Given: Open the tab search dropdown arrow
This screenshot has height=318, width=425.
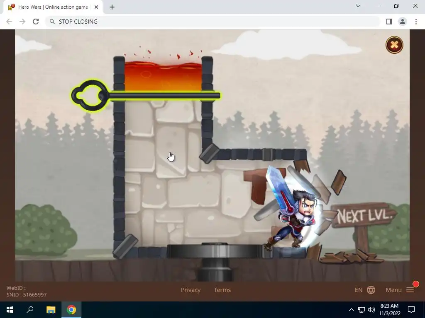Looking at the screenshot, I should [x=358, y=6].
